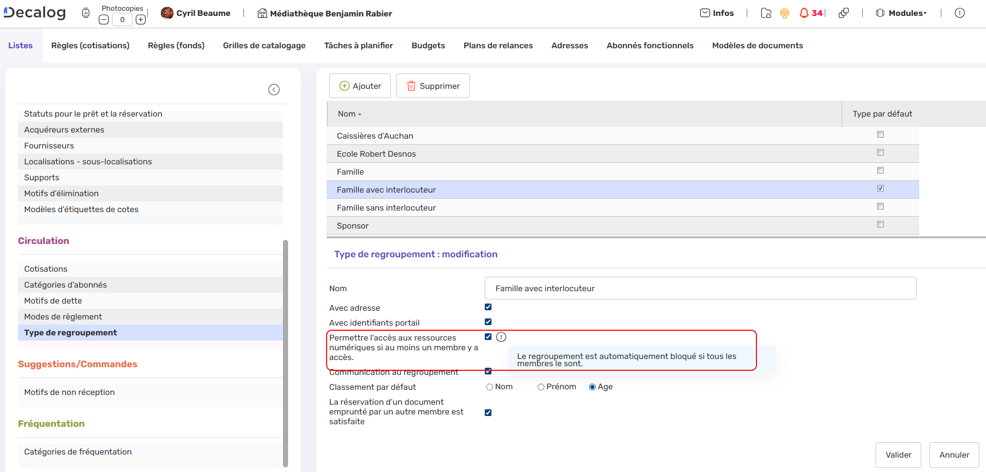Select 'Prénom' as default sorting
986x472 pixels.
(541, 387)
